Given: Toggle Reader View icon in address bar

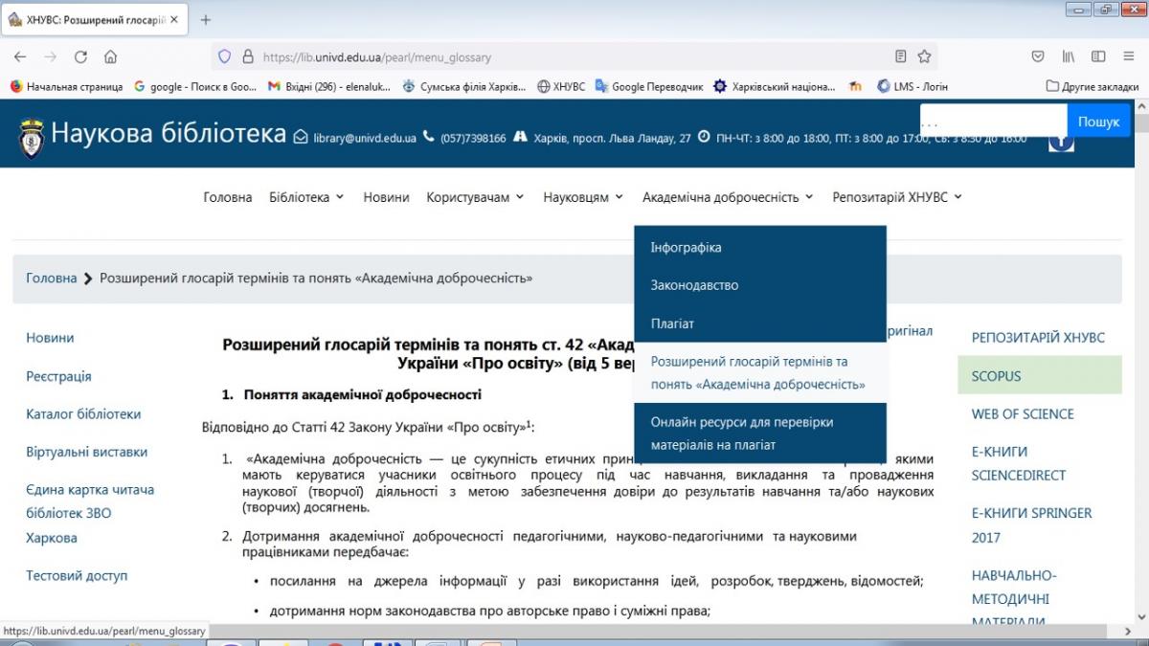Looking at the screenshot, I should coord(900,56).
